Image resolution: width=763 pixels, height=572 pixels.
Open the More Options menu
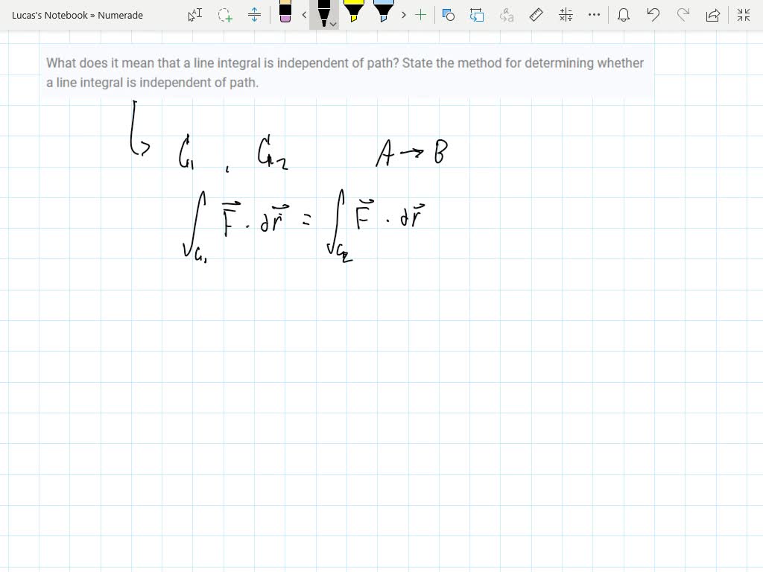click(592, 15)
